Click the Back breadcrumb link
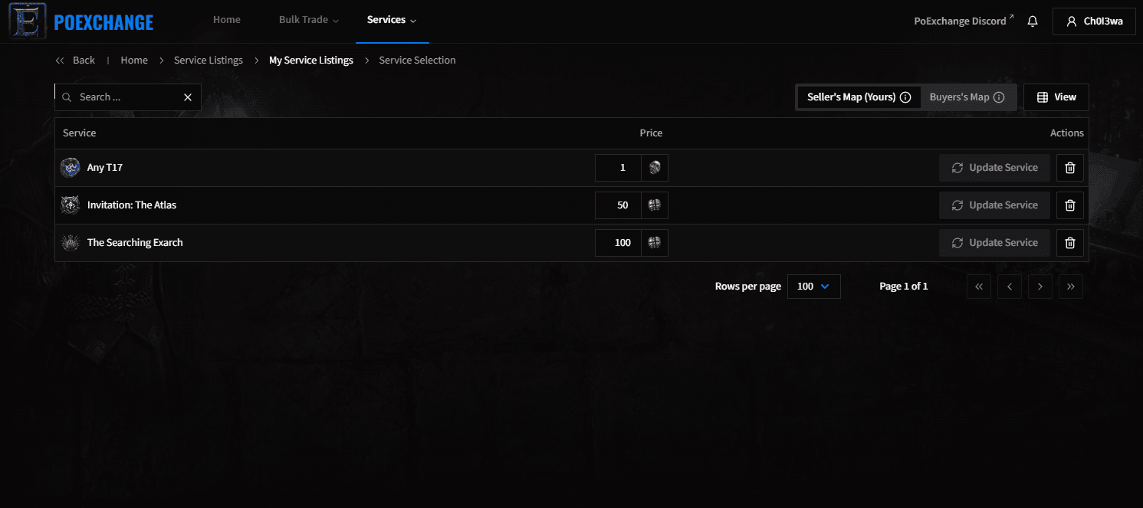 coord(75,61)
